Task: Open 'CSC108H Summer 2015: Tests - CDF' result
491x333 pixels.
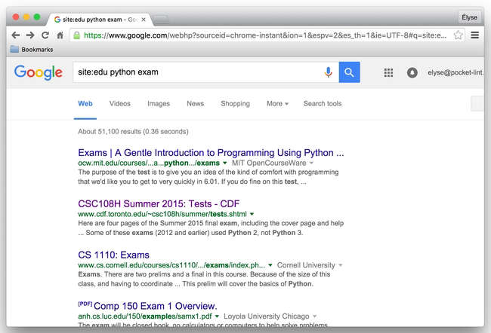Action: (x=159, y=204)
